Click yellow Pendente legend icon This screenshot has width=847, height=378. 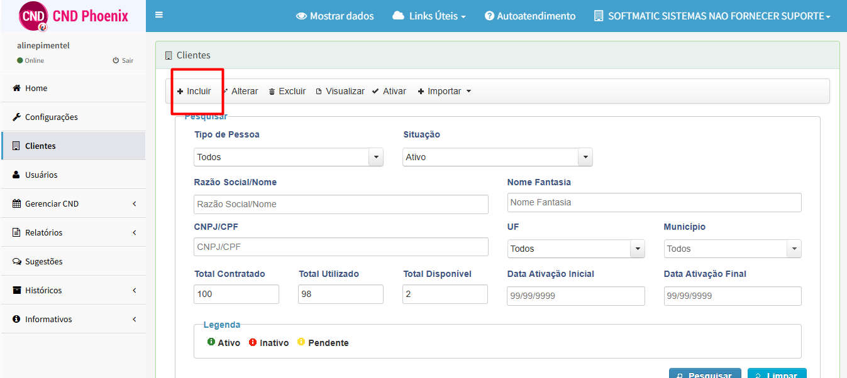coord(301,342)
